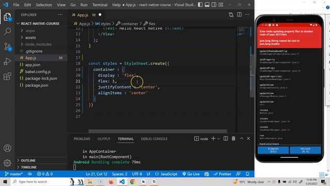
Task: Expand the .expo folder
Action: (x=30, y=31)
